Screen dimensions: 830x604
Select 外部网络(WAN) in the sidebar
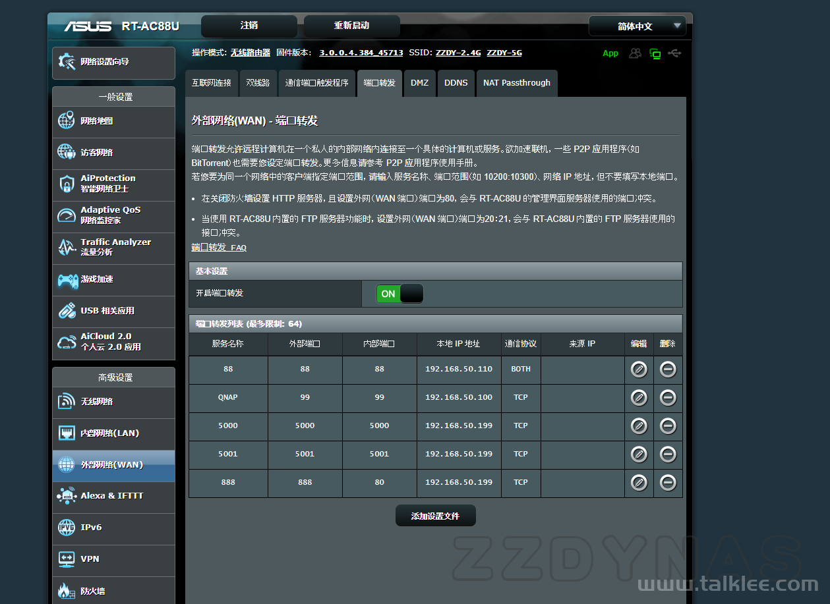click(113, 465)
